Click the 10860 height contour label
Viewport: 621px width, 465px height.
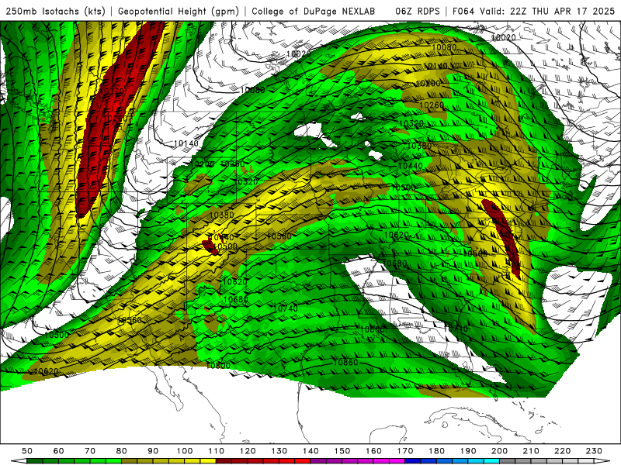pos(345,362)
